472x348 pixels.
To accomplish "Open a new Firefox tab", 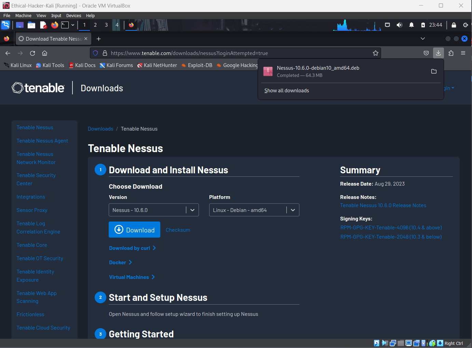I will tap(99, 39).
